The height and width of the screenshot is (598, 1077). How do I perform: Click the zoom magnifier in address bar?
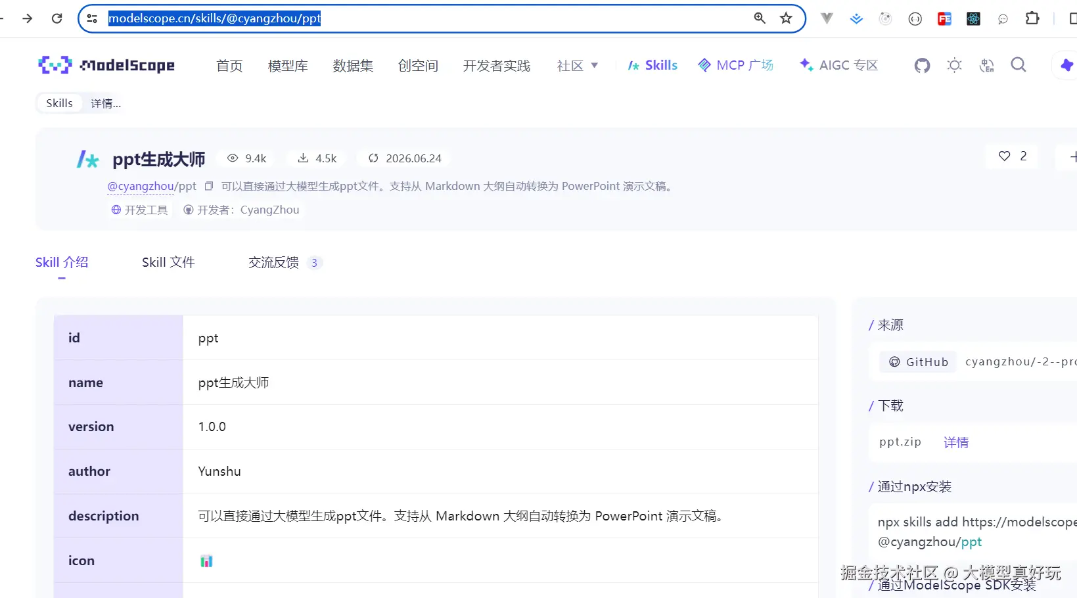pos(760,18)
